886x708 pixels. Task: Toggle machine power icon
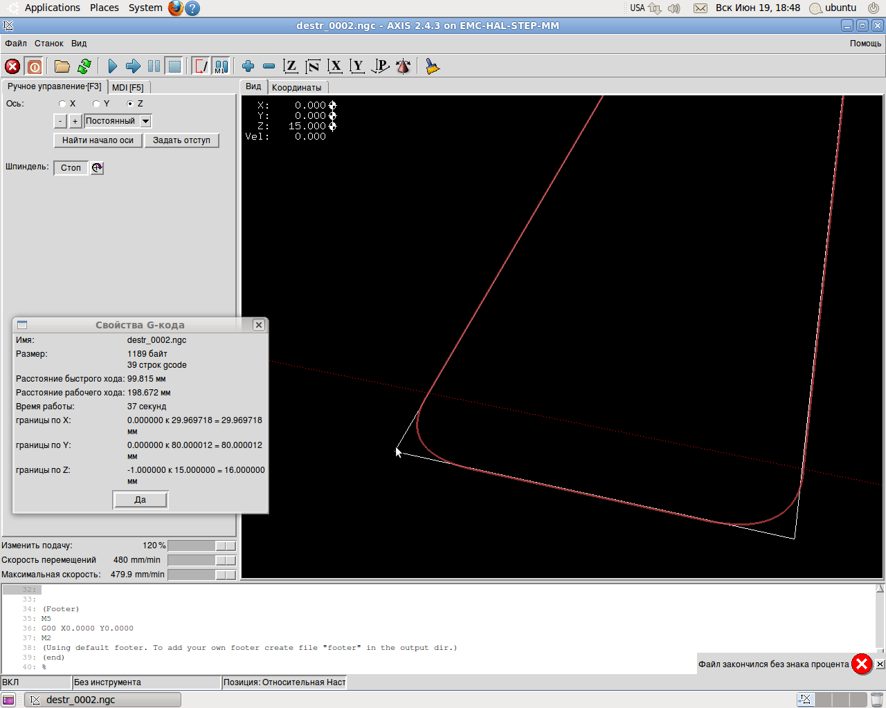[34, 66]
